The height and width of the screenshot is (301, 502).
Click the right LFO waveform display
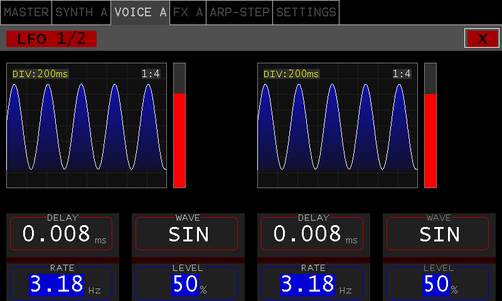point(338,125)
